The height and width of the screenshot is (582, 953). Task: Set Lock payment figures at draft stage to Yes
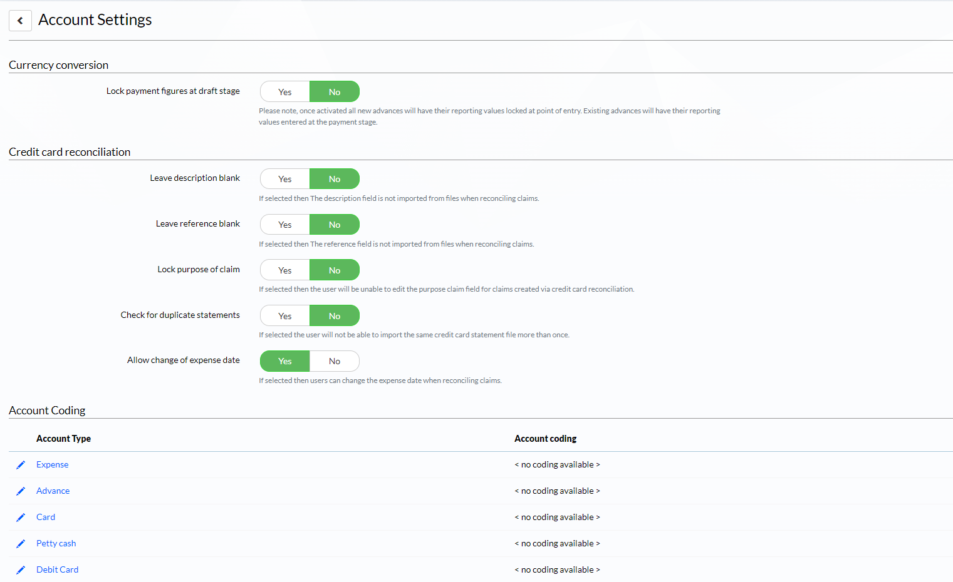pyautogui.click(x=285, y=92)
